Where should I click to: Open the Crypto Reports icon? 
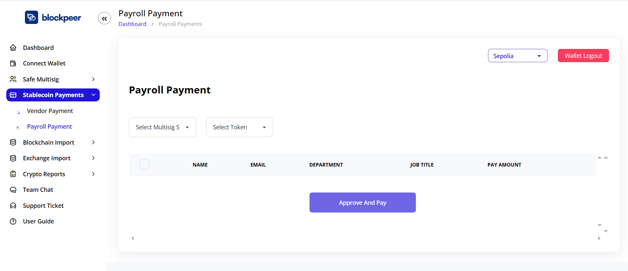13,174
